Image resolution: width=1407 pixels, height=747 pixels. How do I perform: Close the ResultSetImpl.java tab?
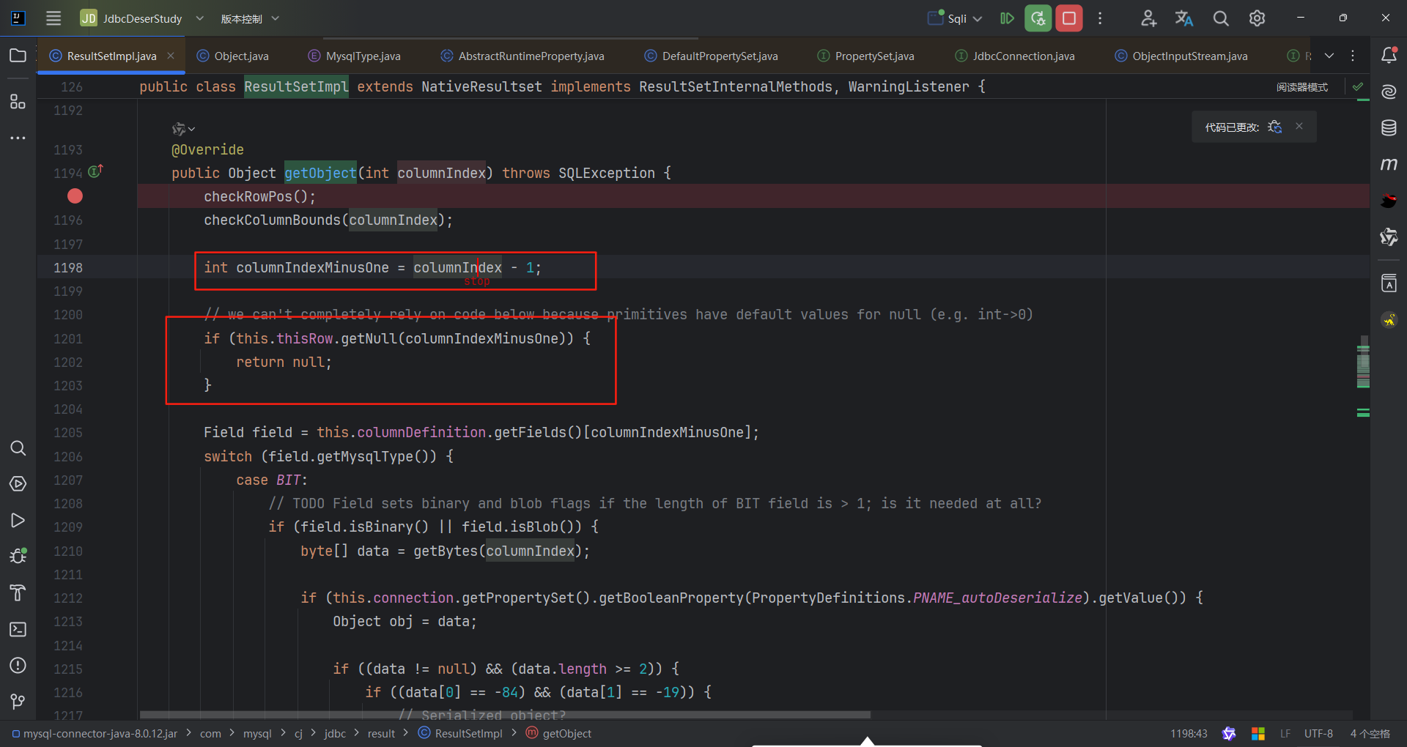point(171,56)
